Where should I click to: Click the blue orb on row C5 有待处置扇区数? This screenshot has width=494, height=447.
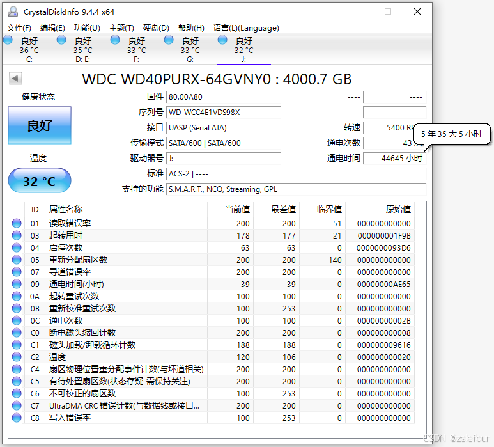tap(17, 381)
